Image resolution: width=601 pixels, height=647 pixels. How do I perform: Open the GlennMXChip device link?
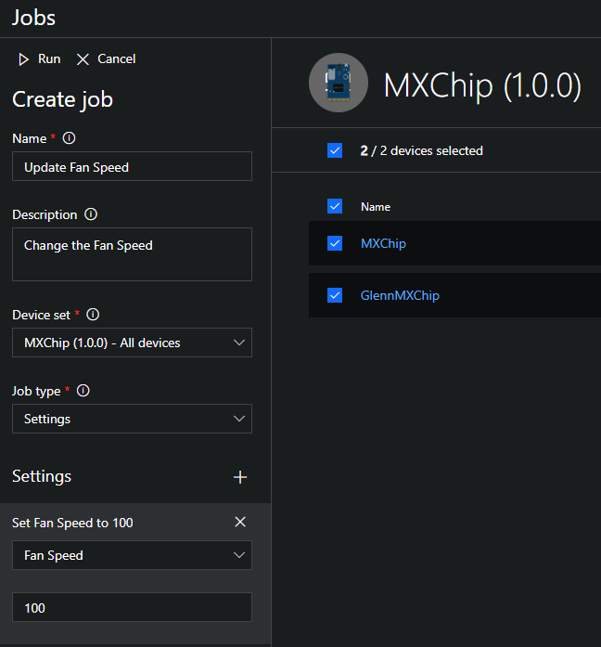[400, 295]
